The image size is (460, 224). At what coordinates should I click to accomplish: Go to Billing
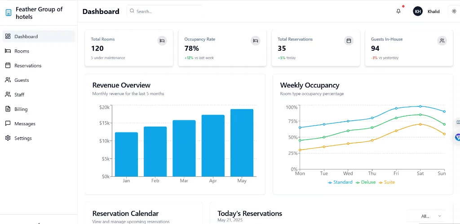tap(39, 109)
